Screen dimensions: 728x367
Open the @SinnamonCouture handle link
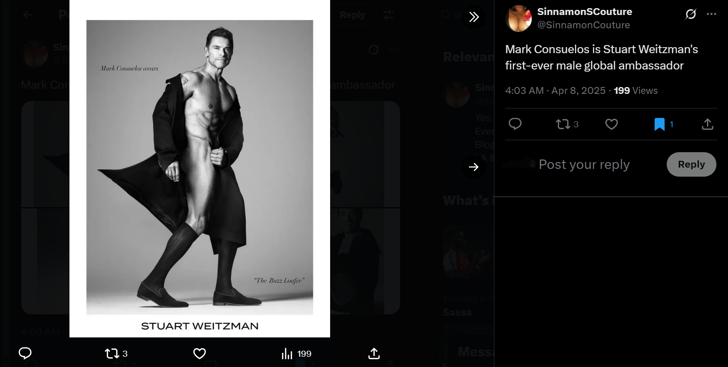pyautogui.click(x=584, y=25)
